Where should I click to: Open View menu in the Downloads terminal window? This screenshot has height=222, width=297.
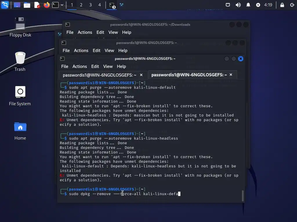click(113, 32)
